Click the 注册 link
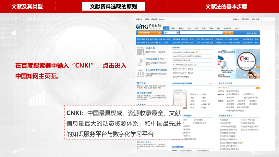279x157 pixels. tap(258, 19)
